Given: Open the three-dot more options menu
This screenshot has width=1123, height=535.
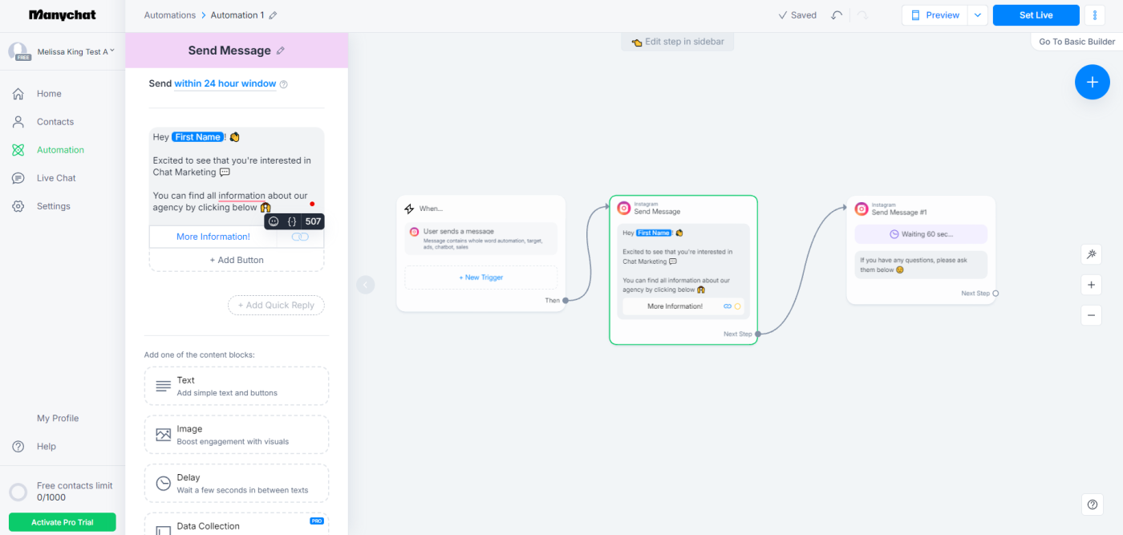Looking at the screenshot, I should [x=1094, y=15].
